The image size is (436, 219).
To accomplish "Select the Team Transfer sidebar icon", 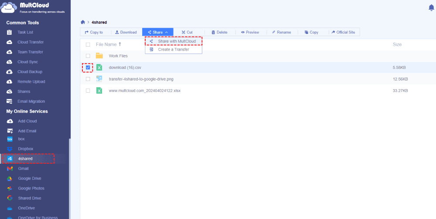I will pyautogui.click(x=10, y=52).
